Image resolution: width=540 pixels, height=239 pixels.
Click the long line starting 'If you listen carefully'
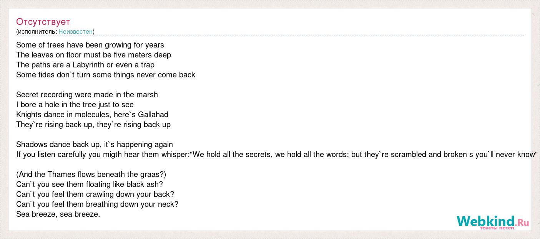coord(277,154)
